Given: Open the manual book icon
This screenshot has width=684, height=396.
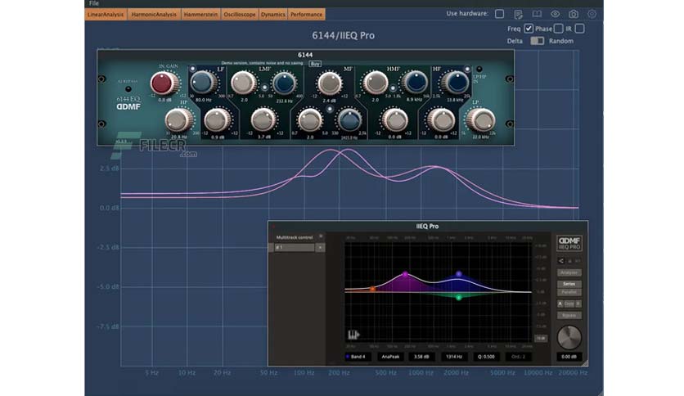Looking at the screenshot, I should click(537, 14).
